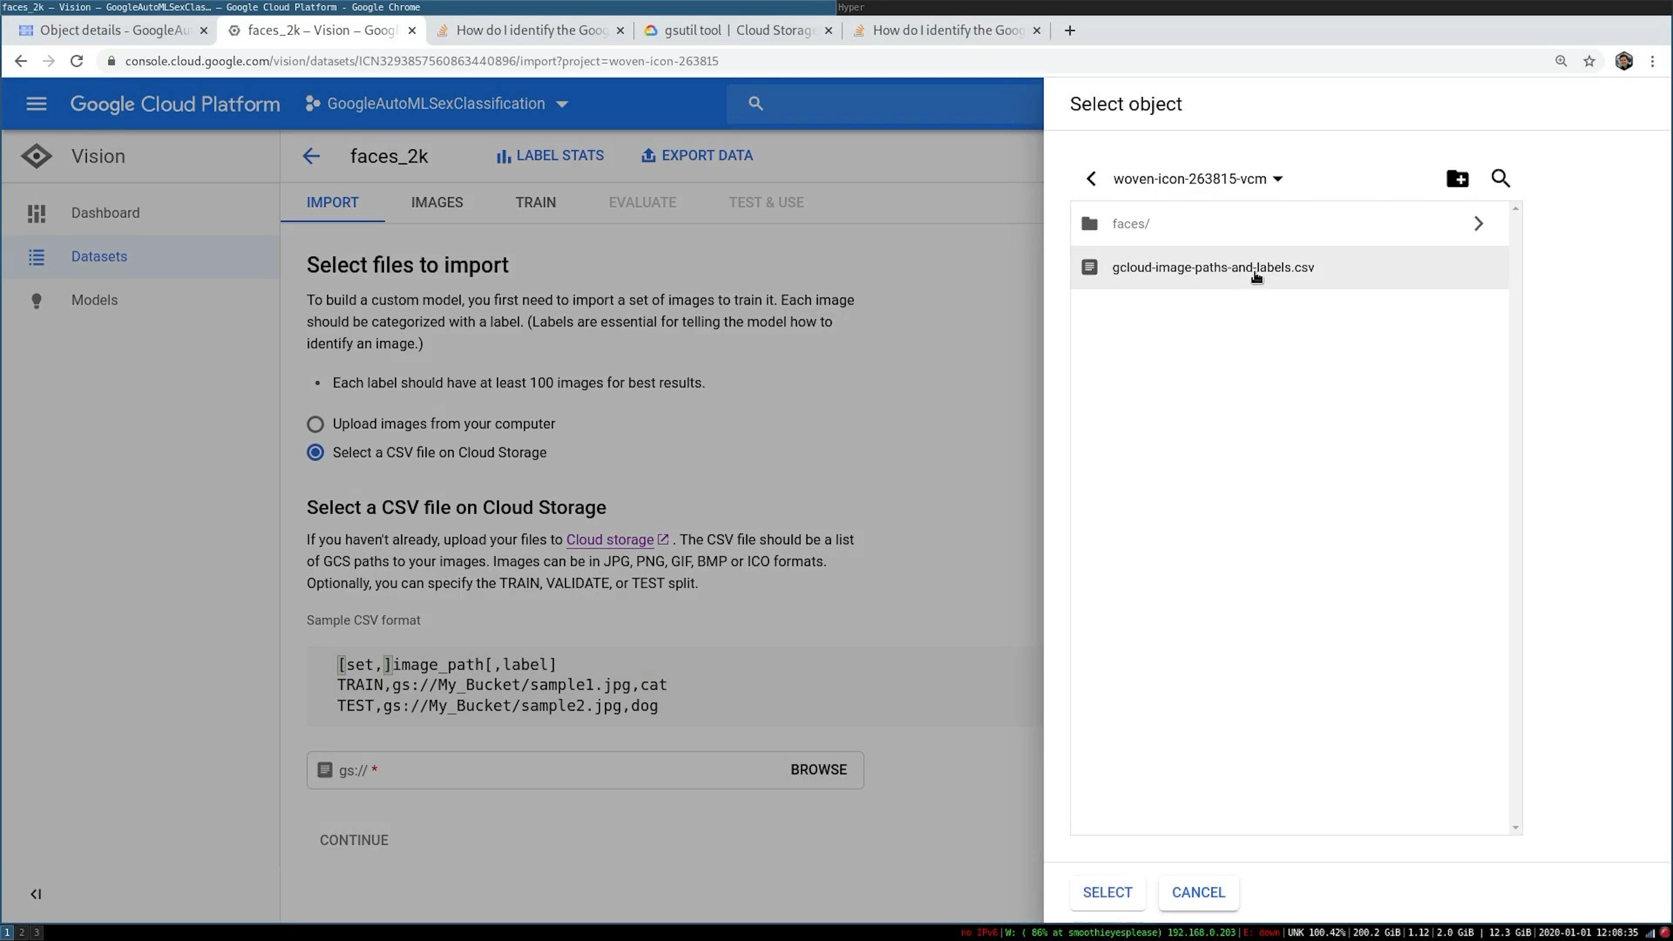Open the Google account avatar
1673x941 pixels.
(x=1624, y=61)
